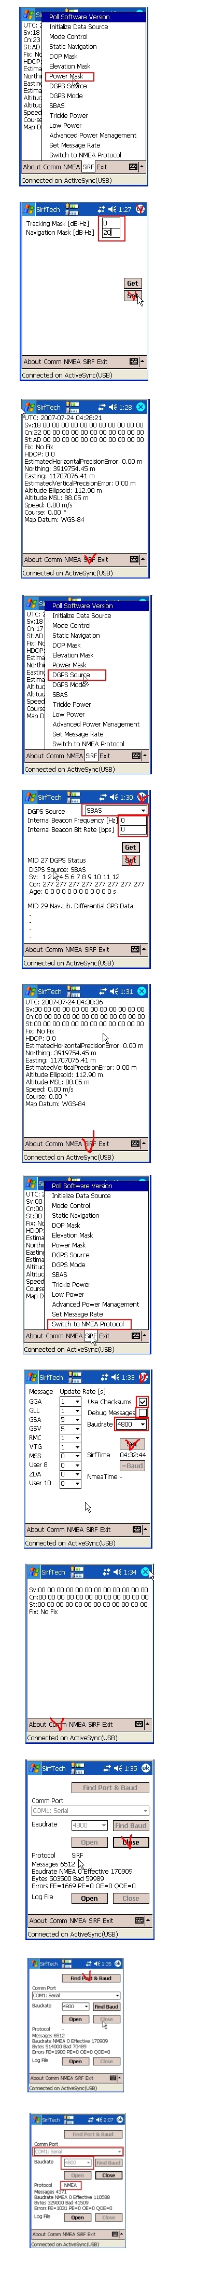The image size is (197, 2285).
Task: Expand input panel arrow in 1:33 screen
Action: pos(146,1529)
